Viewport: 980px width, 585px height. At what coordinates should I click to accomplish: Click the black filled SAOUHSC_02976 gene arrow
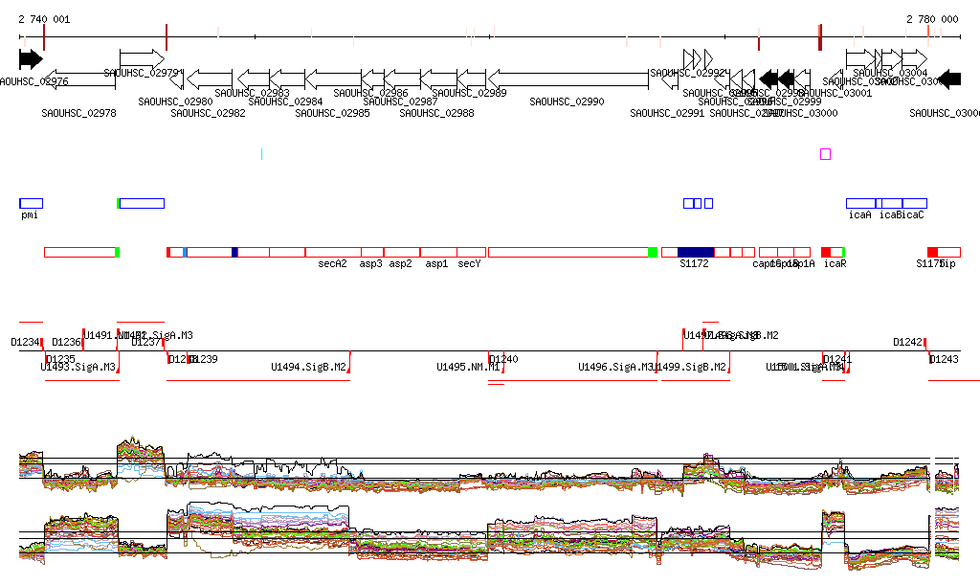coord(31,59)
